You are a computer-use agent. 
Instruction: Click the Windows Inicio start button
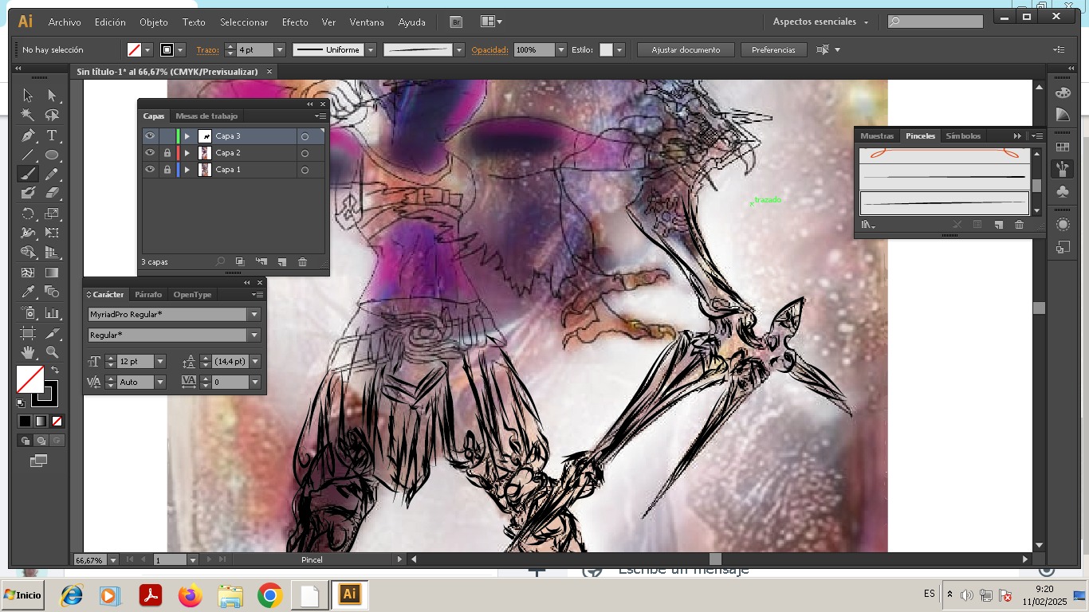click(23, 595)
